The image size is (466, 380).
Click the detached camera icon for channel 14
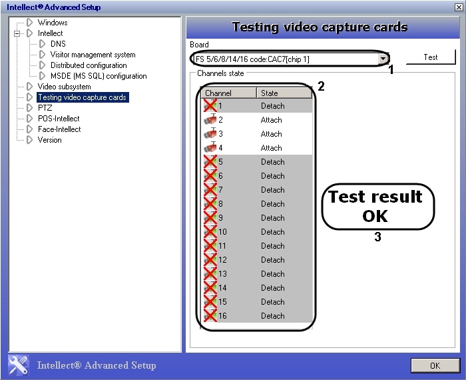point(210,287)
